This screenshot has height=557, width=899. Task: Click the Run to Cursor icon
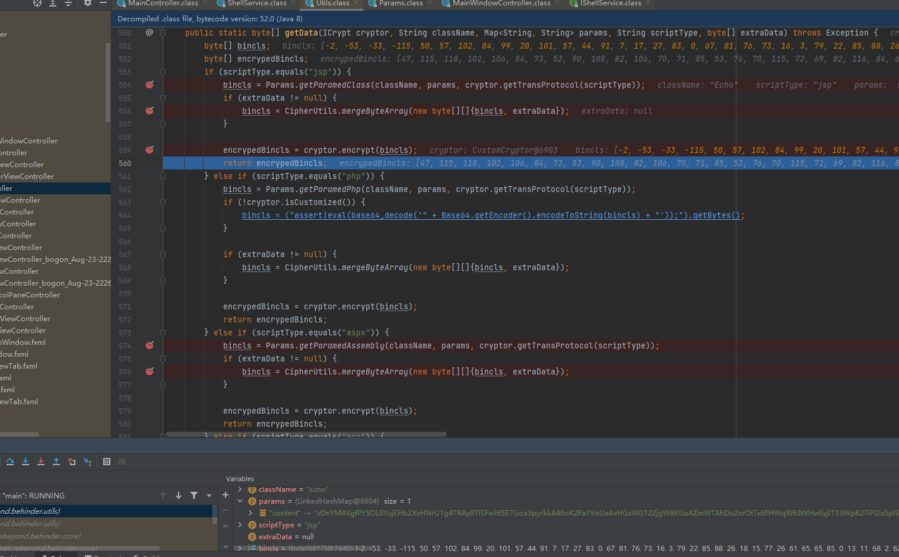tap(87, 462)
